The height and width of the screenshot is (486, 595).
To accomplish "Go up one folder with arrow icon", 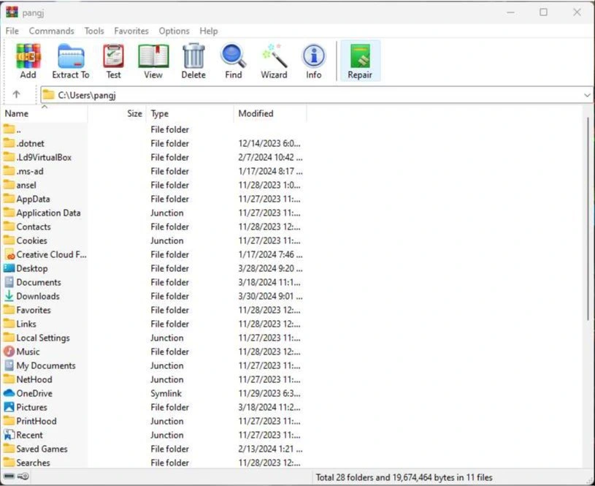I will [16, 94].
